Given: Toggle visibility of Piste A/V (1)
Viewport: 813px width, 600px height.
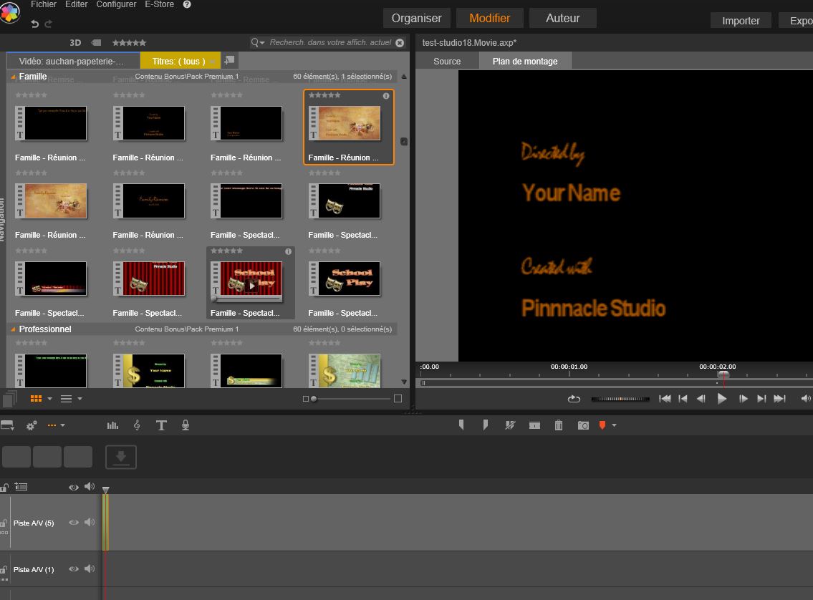Looking at the screenshot, I should point(74,569).
